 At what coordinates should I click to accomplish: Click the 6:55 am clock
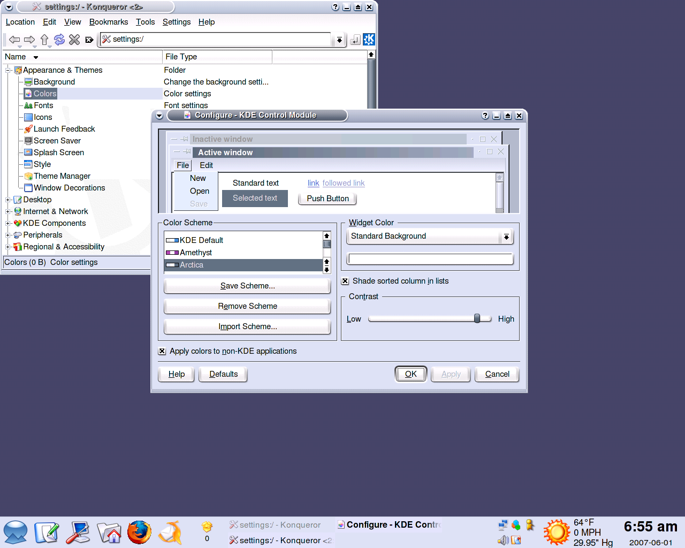pos(650,527)
